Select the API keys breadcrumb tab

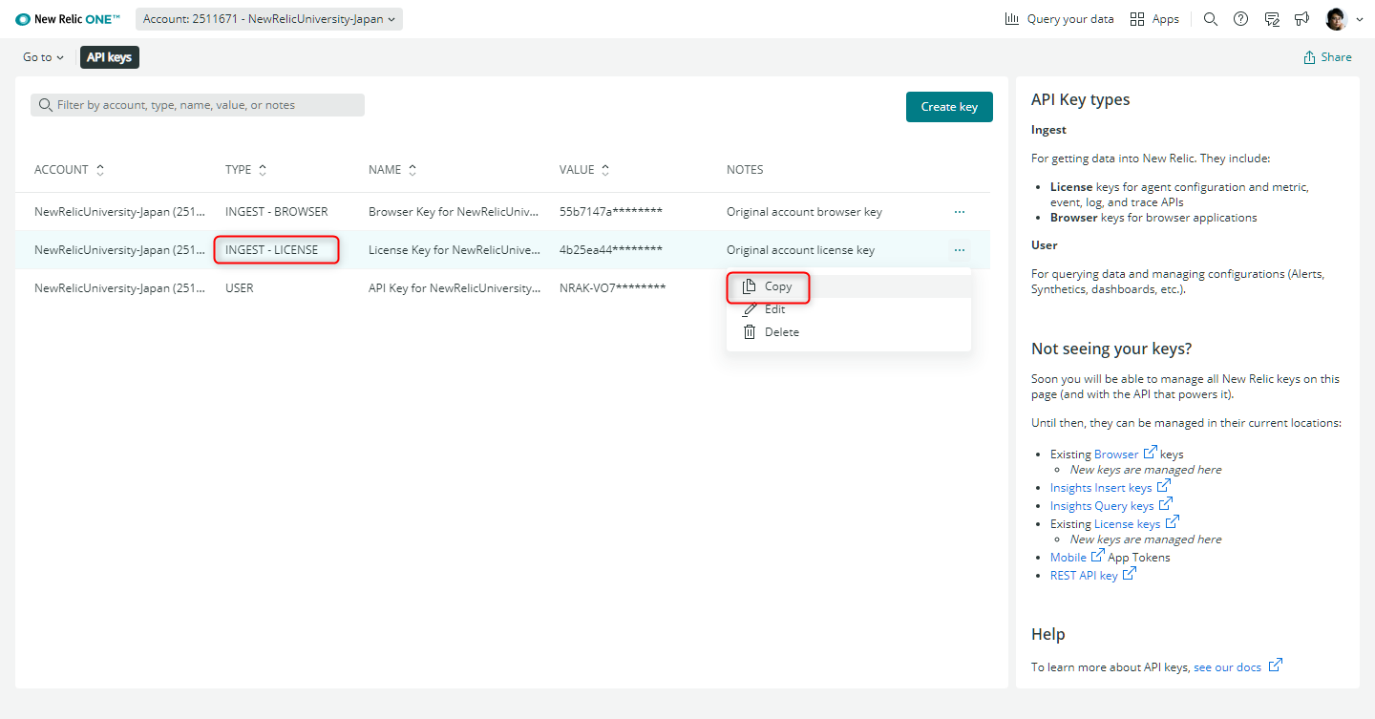coord(110,57)
